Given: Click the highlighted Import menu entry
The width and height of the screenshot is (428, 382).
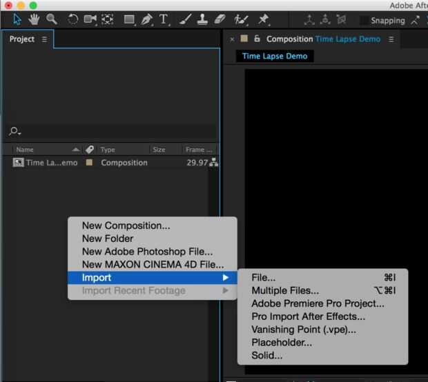Looking at the screenshot, I should click(x=153, y=278).
